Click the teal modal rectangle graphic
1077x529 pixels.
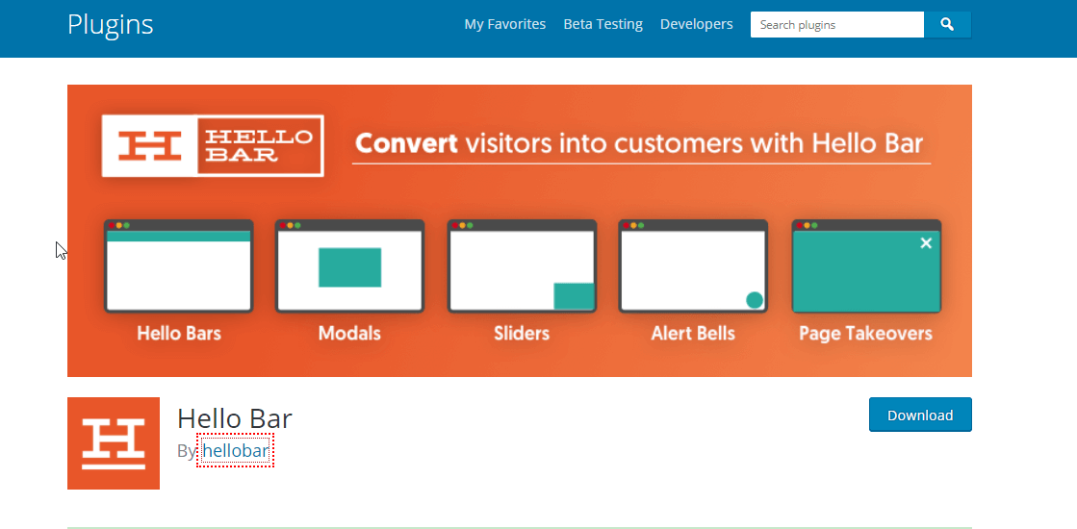(x=349, y=267)
